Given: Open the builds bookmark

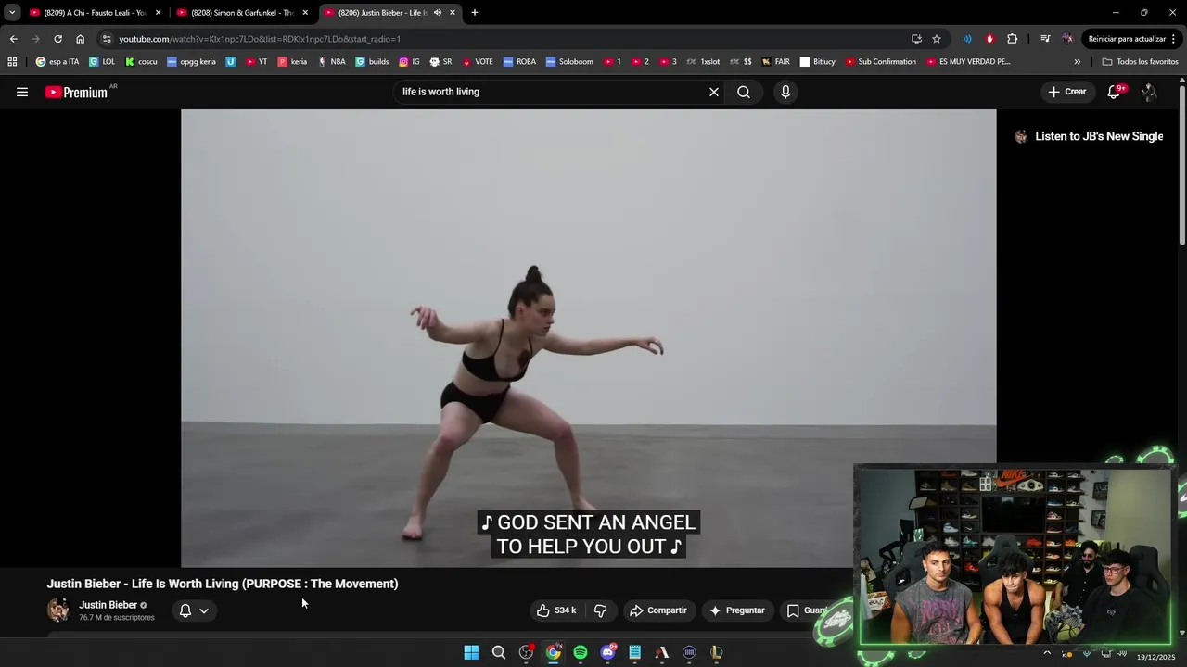Looking at the screenshot, I should (372, 62).
